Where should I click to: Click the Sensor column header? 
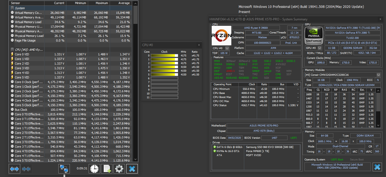click(26, 3)
